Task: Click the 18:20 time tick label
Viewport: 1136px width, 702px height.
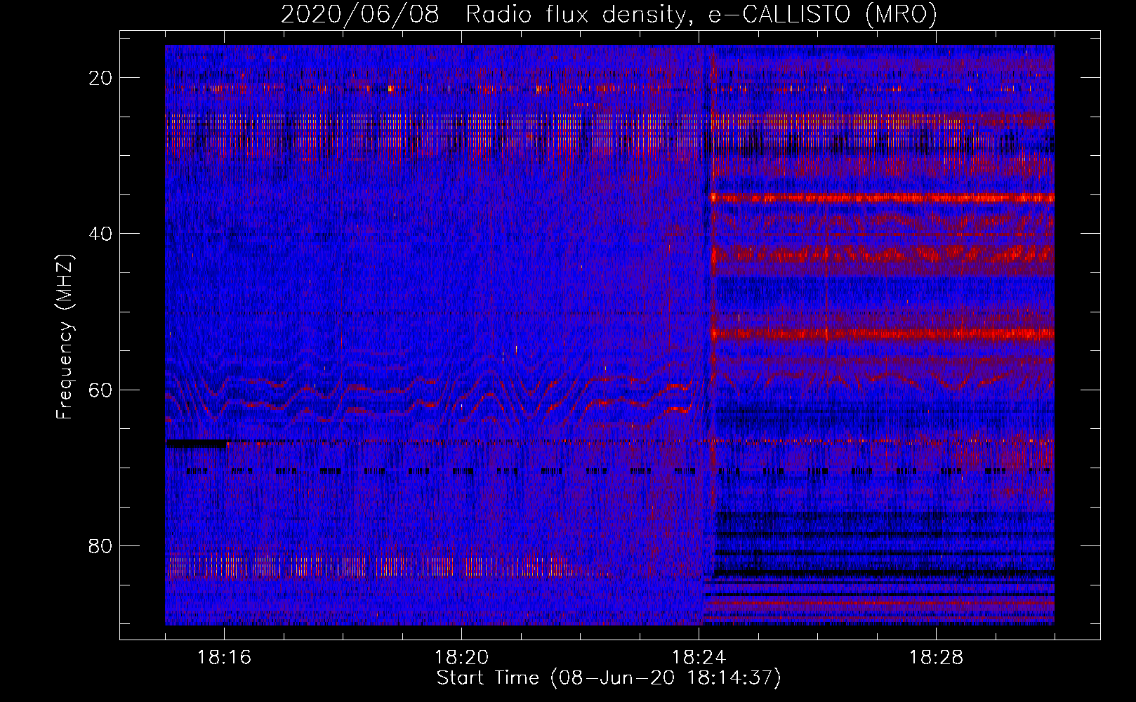Action: coord(461,658)
